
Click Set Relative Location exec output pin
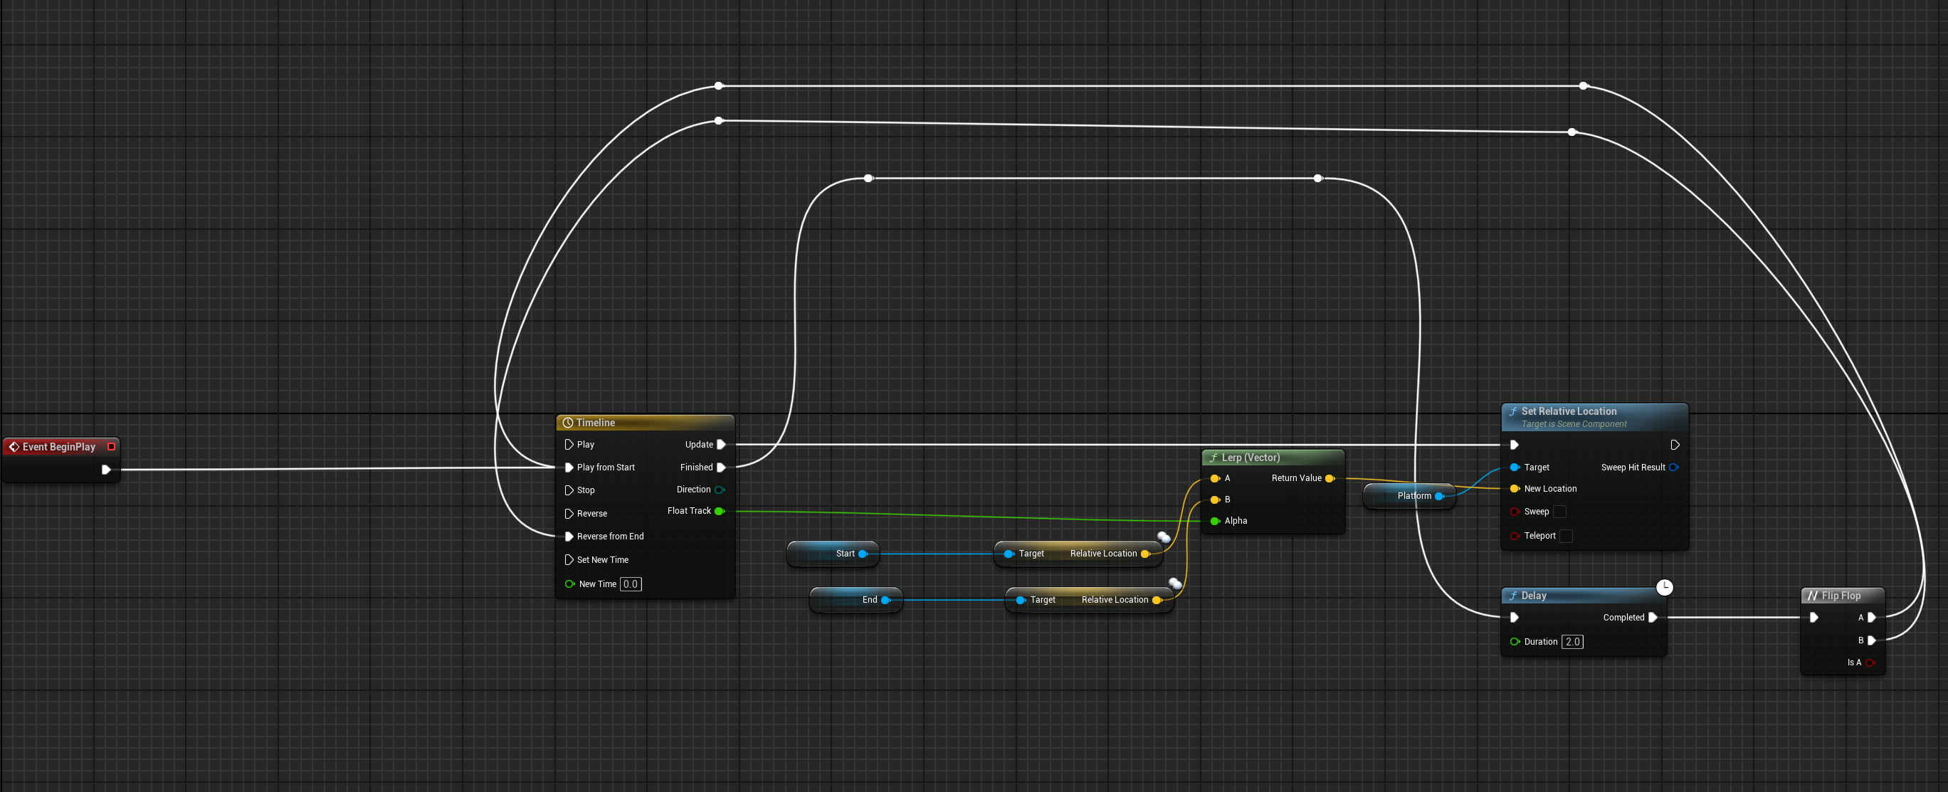(x=1675, y=444)
